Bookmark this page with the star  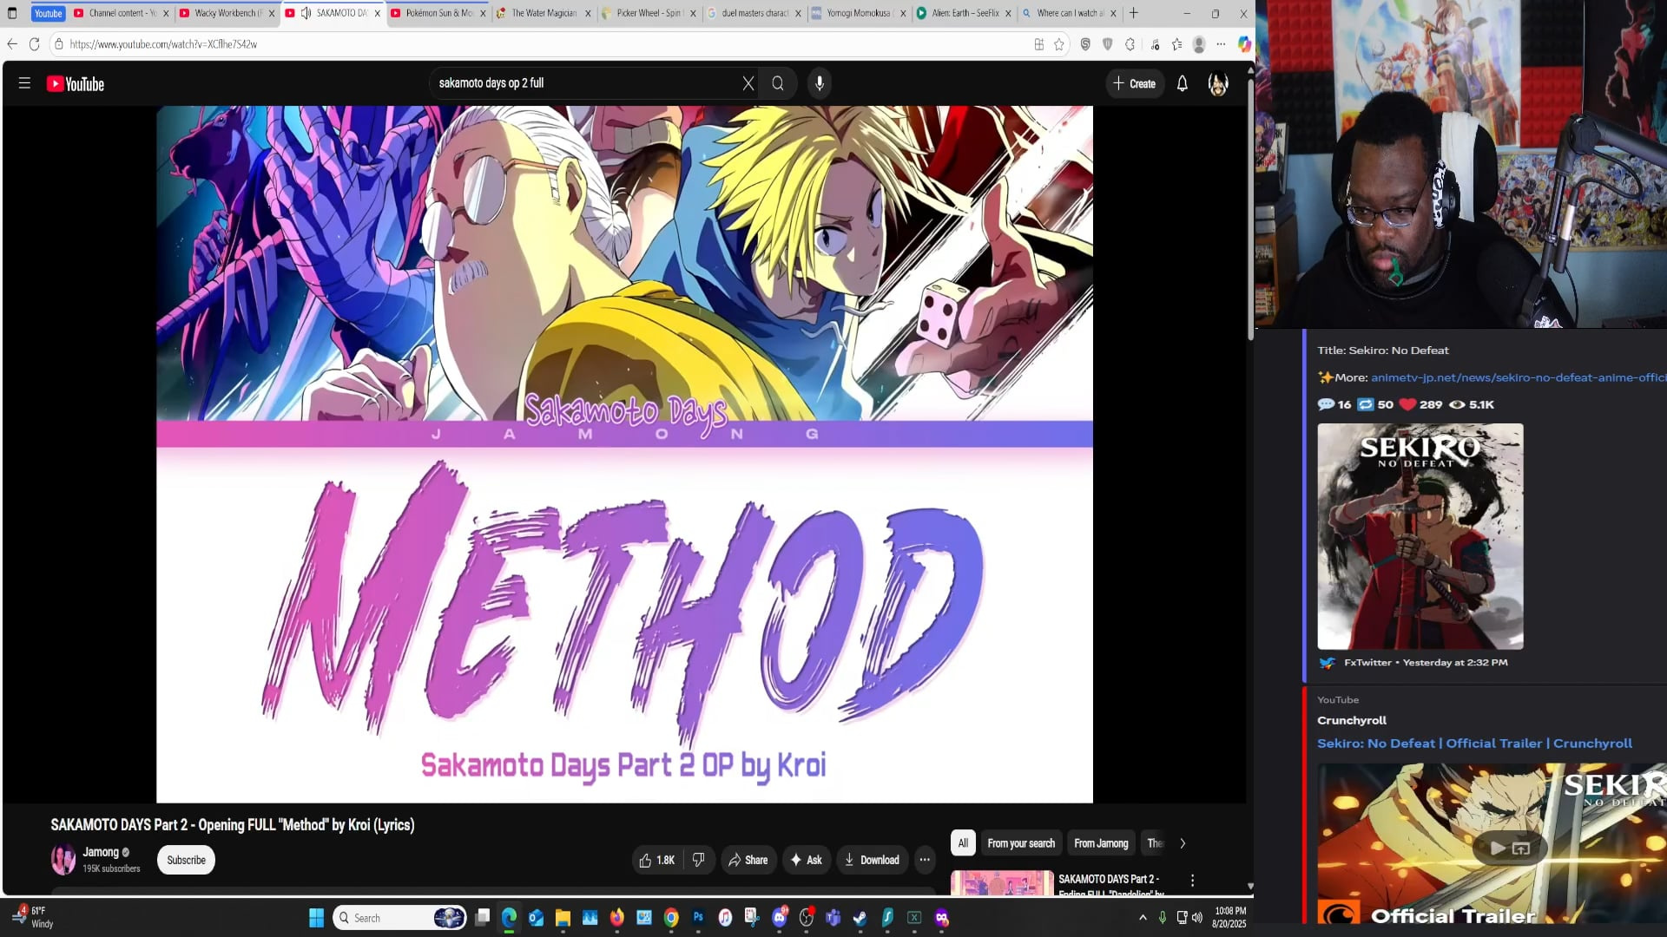click(1059, 44)
